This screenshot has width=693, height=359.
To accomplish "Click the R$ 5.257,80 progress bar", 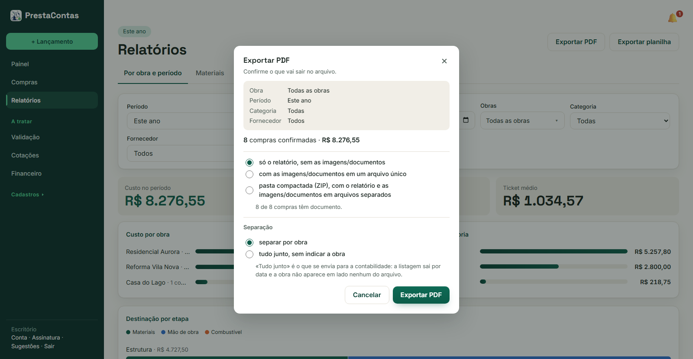I will coord(554,251).
